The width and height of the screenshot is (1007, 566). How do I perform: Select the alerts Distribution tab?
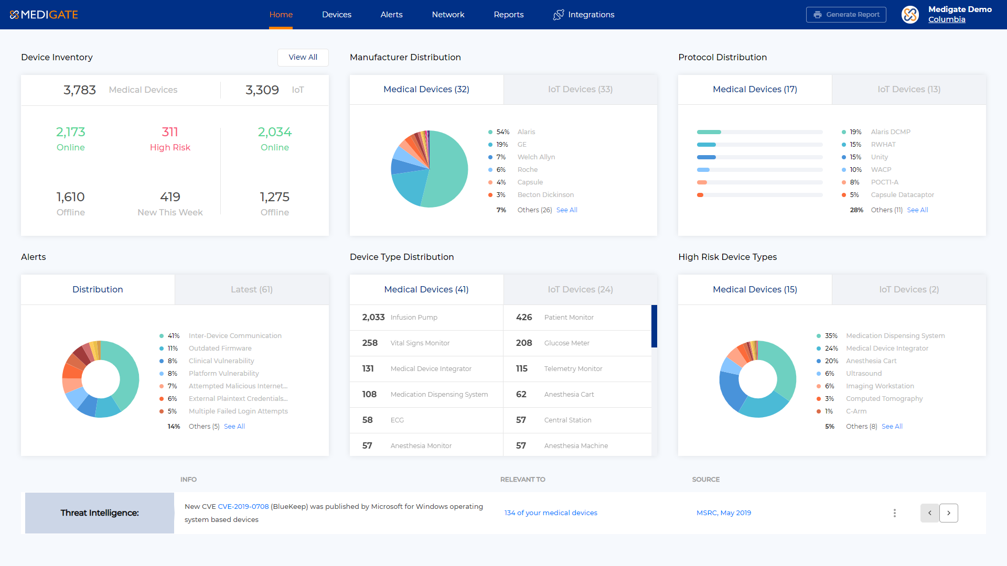(98, 290)
